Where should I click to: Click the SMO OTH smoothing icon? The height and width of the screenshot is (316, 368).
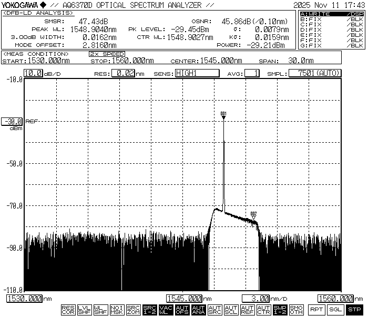pyautogui.click(x=296, y=310)
